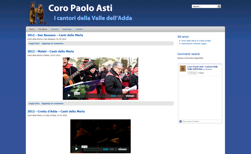Seek in the Meleti video progress bar
This screenshot has height=154, width=251.
click(x=93, y=96)
